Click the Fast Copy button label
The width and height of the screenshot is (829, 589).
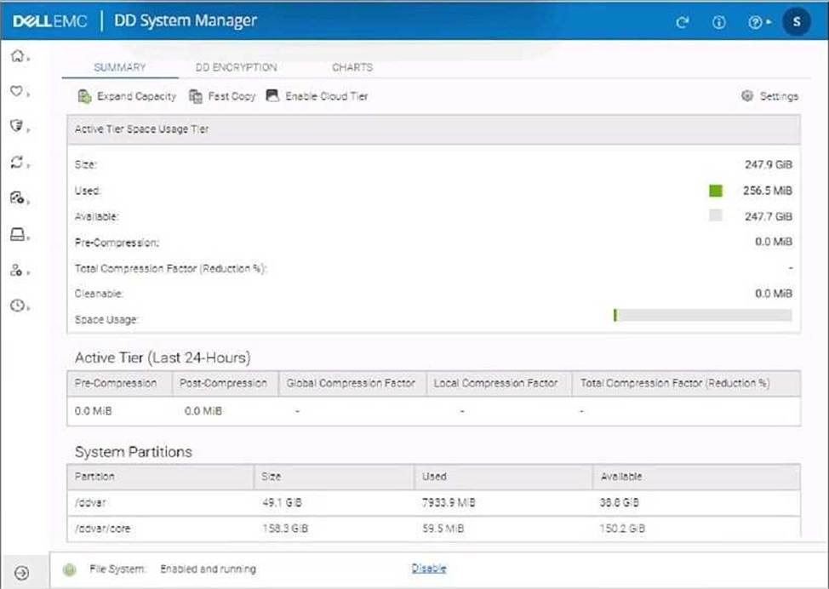232,96
